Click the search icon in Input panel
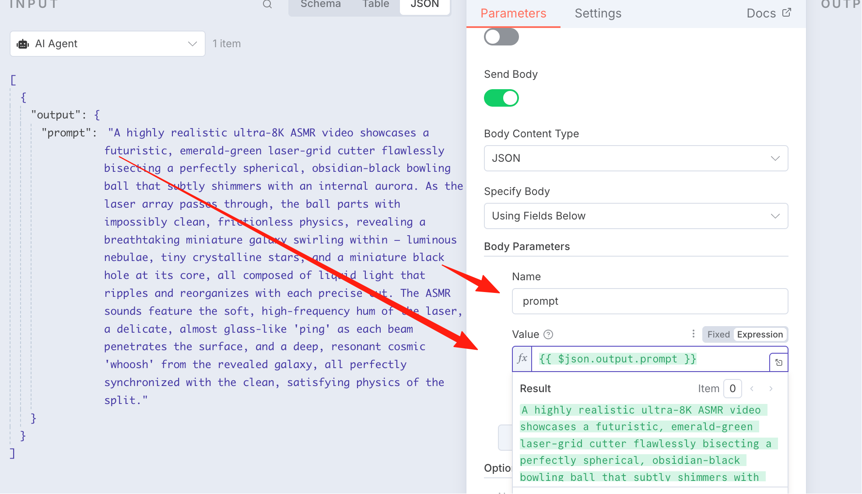This screenshot has width=862, height=494. (x=267, y=4)
